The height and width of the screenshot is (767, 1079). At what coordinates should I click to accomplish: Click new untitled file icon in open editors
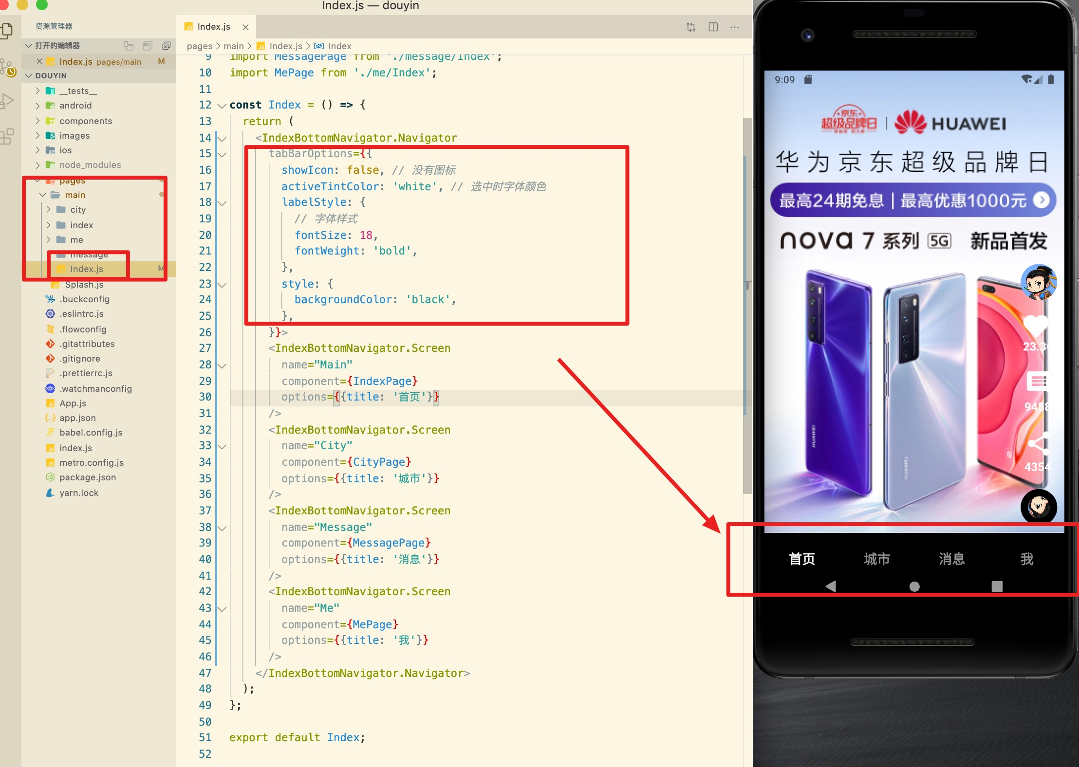129,46
